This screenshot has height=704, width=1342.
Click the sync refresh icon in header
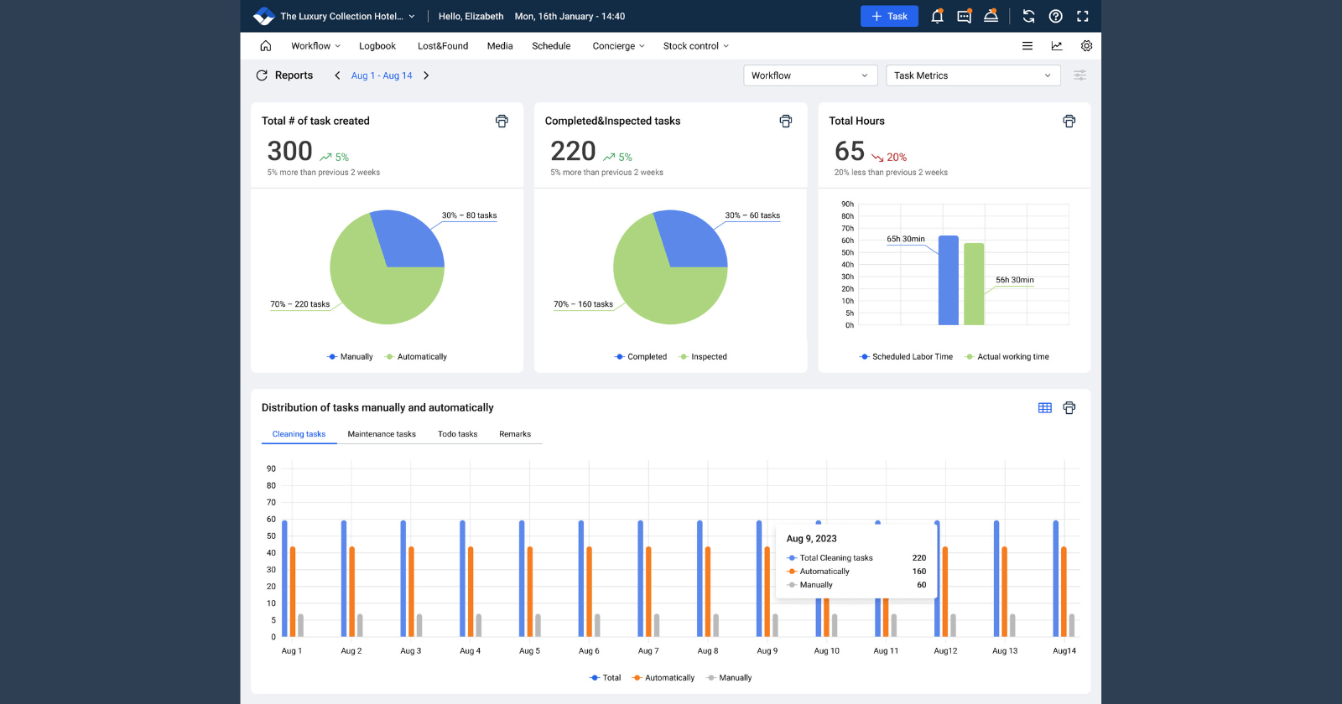pyautogui.click(x=1028, y=16)
